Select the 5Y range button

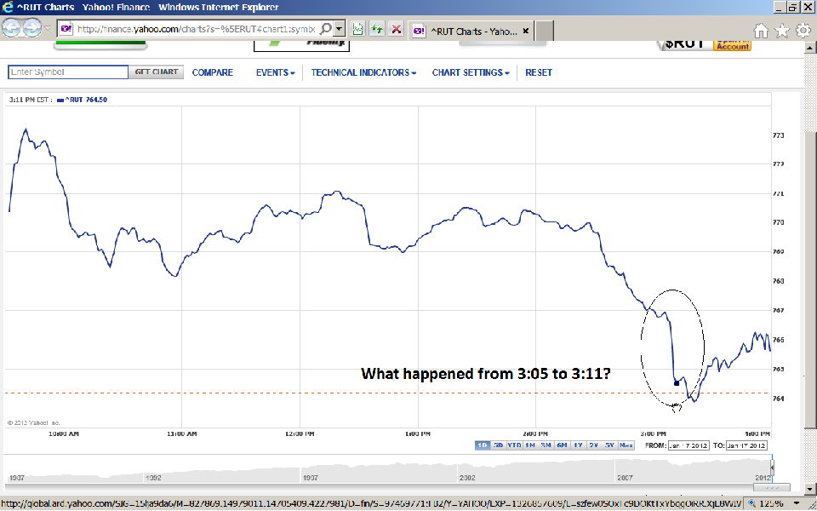(x=609, y=445)
